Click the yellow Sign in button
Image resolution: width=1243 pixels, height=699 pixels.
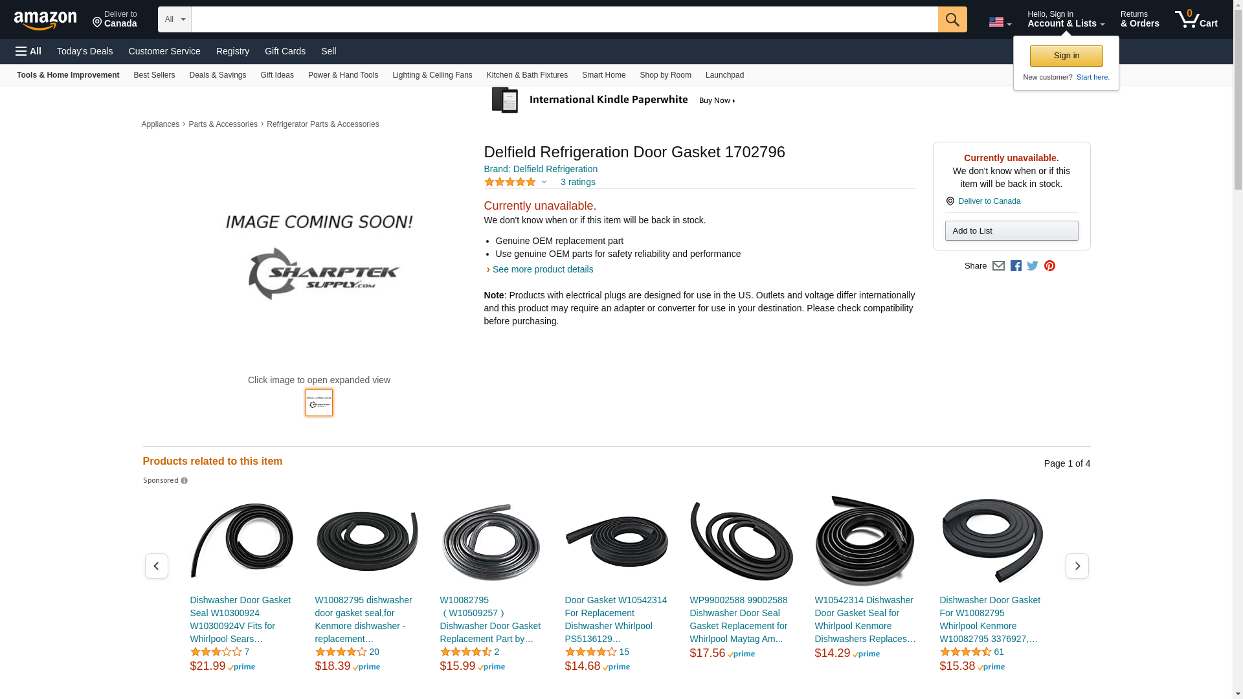coord(1066,56)
